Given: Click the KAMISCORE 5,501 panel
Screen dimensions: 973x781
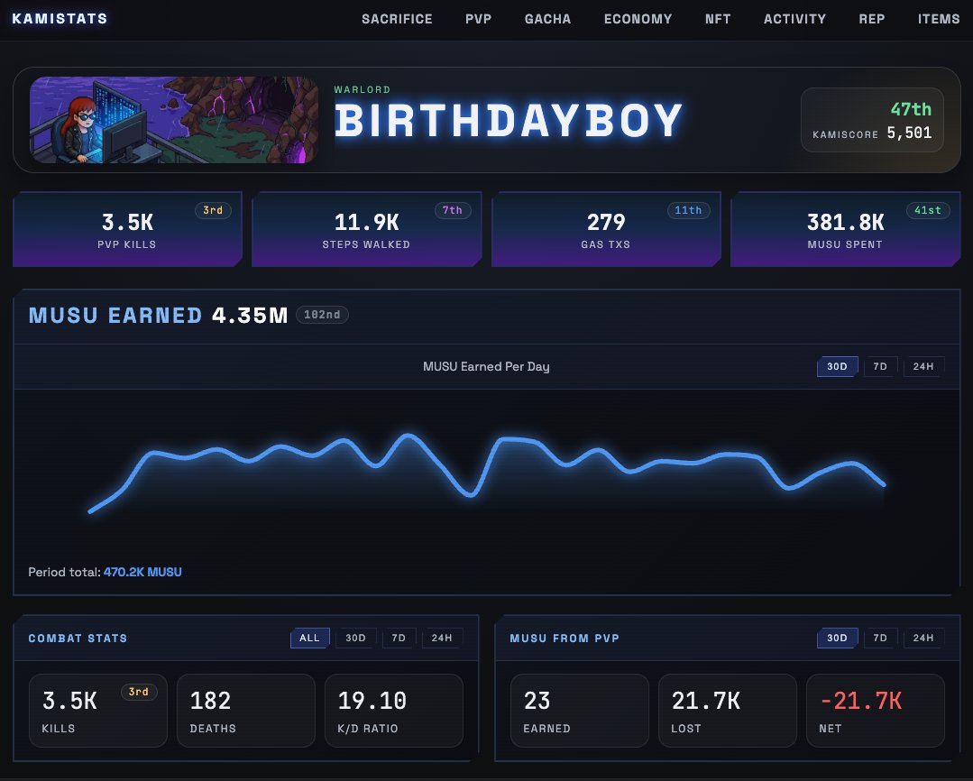Looking at the screenshot, I should click(872, 120).
